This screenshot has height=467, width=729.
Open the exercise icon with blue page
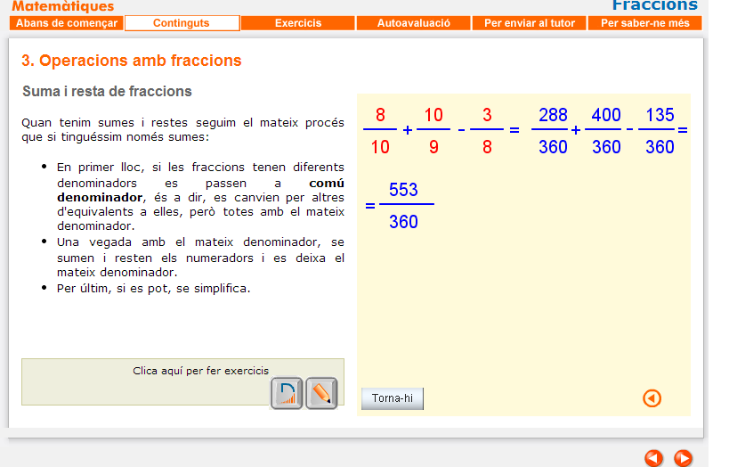pyautogui.click(x=287, y=393)
